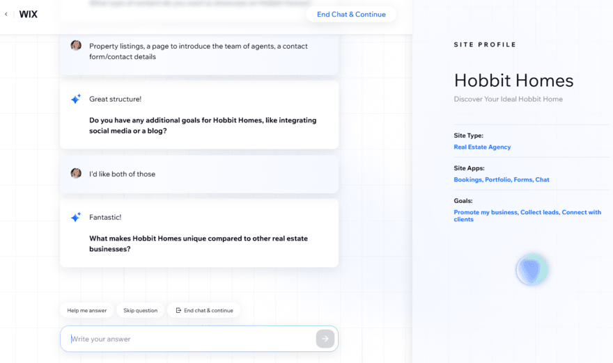
Task: Click "End chat & continue" chip below chat
Action: tap(204, 310)
